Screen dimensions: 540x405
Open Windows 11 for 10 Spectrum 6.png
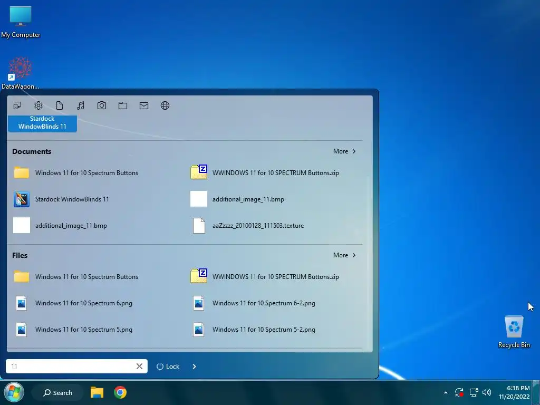coord(73,303)
